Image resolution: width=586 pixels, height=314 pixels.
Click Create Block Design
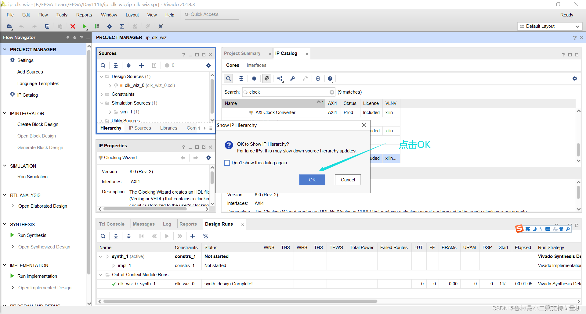pos(38,124)
